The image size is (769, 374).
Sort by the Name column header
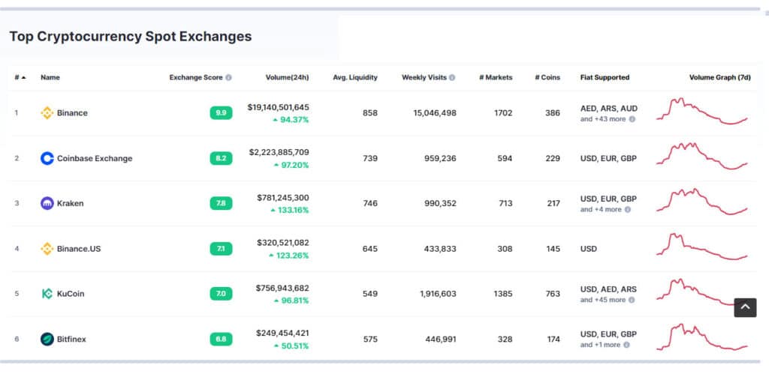pyautogui.click(x=50, y=77)
